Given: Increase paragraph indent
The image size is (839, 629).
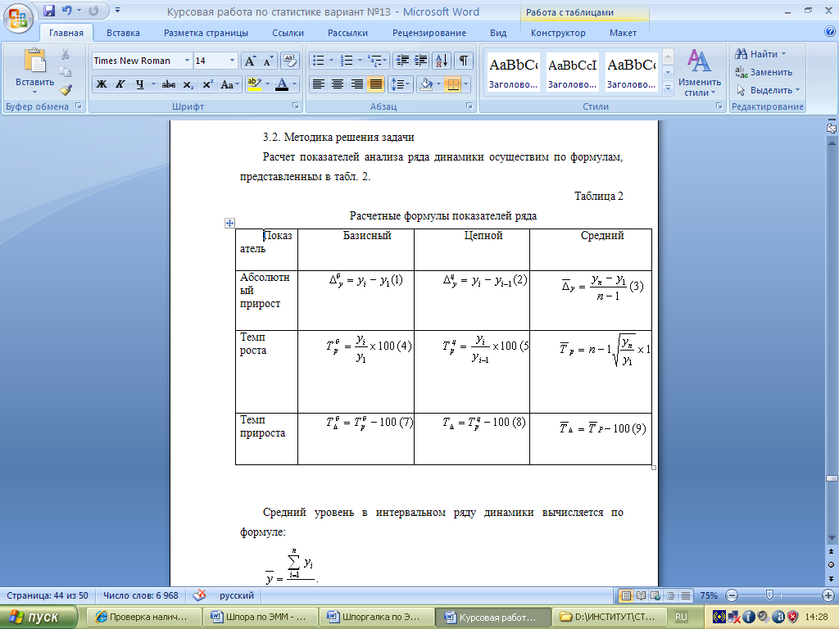Looking at the screenshot, I should [421, 61].
